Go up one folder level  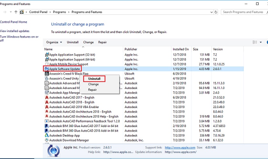pyautogui.click(x=16, y=12)
